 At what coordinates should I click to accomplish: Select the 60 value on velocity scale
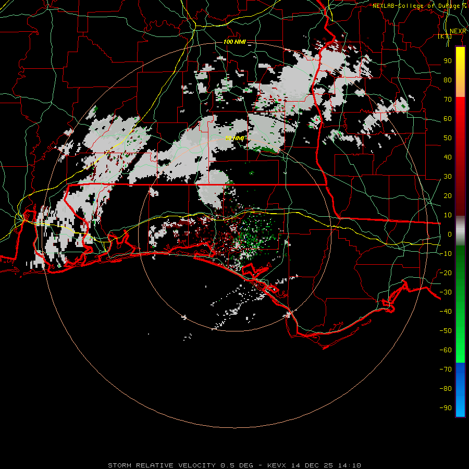[448, 119]
